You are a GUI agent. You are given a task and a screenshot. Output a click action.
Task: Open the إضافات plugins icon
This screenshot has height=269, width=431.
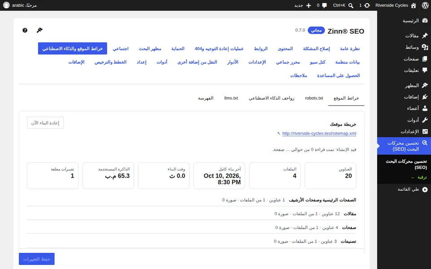425,97
